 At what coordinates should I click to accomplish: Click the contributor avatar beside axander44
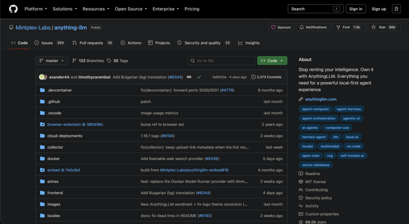pyautogui.click(x=43, y=77)
